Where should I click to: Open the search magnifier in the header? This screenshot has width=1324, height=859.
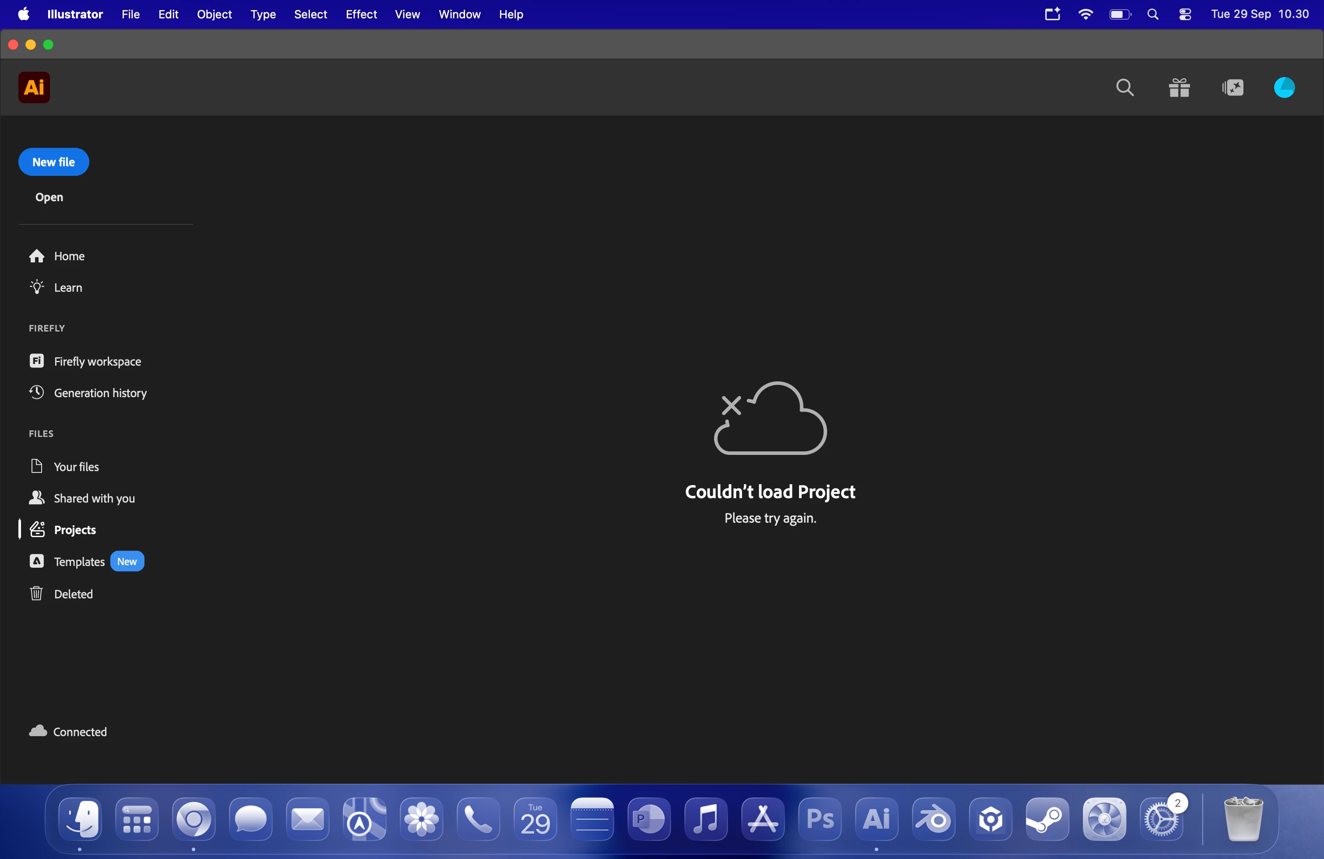[1125, 87]
